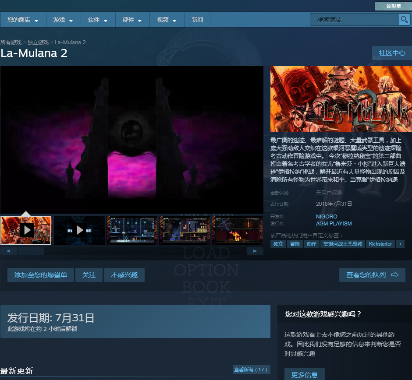Click 您对这款游戏感兴趣吗？ heading
This screenshot has height=380, width=412.
(x=323, y=314)
